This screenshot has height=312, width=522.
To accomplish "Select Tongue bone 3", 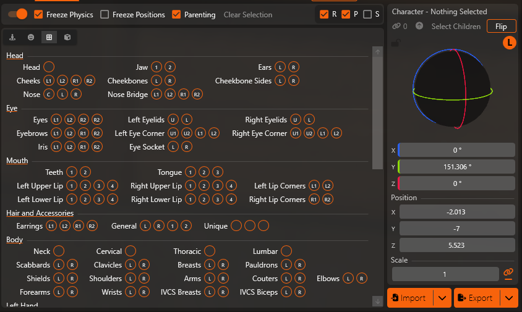I will [x=217, y=172].
